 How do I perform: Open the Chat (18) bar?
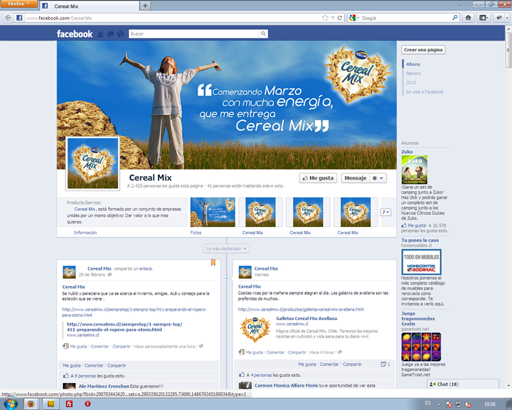(463, 384)
